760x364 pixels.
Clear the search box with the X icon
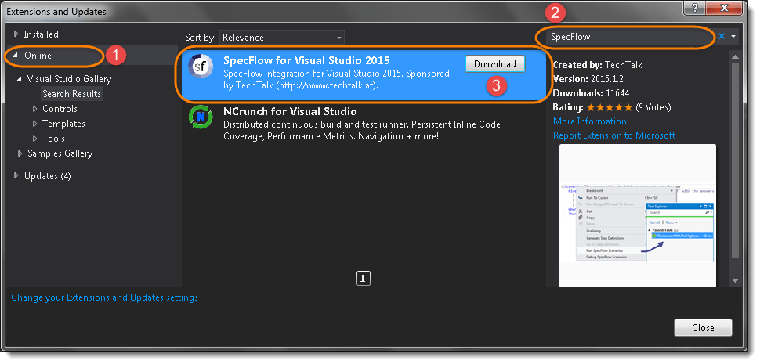[722, 36]
